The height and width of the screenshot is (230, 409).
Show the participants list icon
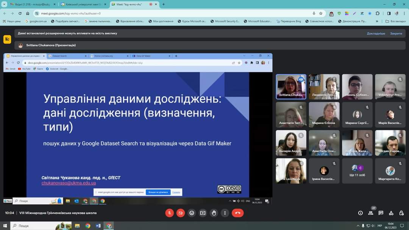371,213
